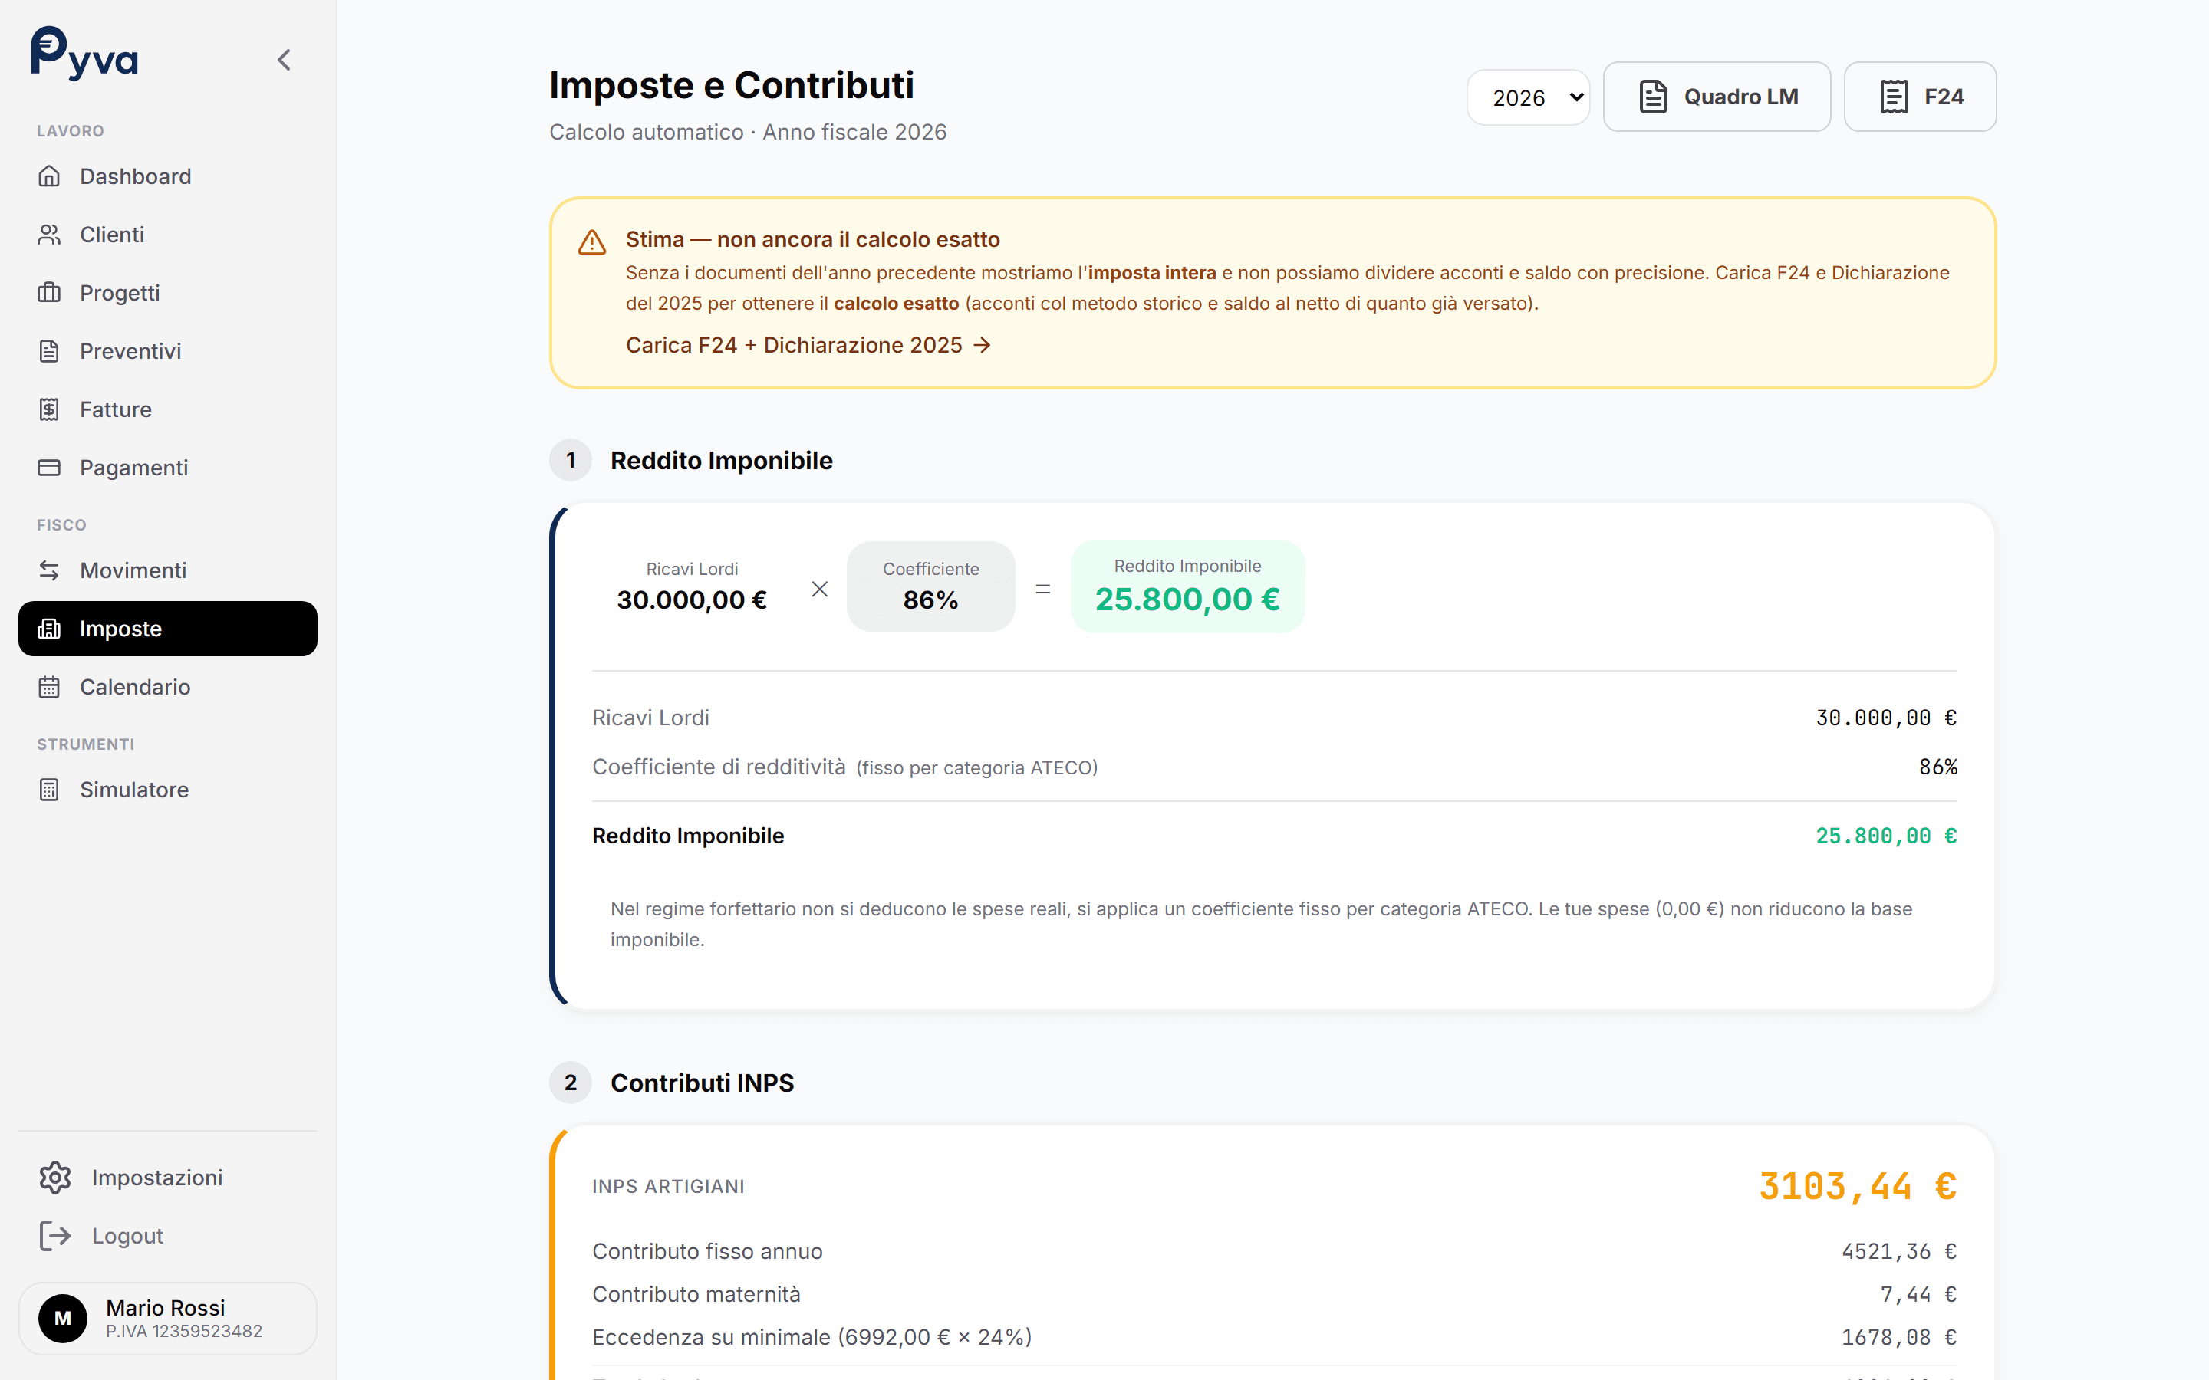This screenshot has height=1380, width=2209.
Task: Click the arrow beside Carica F24 link
Action: pyautogui.click(x=983, y=345)
